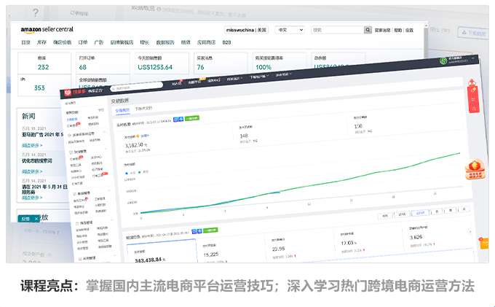Click the Pinduoduo red logo icon

tap(68, 93)
